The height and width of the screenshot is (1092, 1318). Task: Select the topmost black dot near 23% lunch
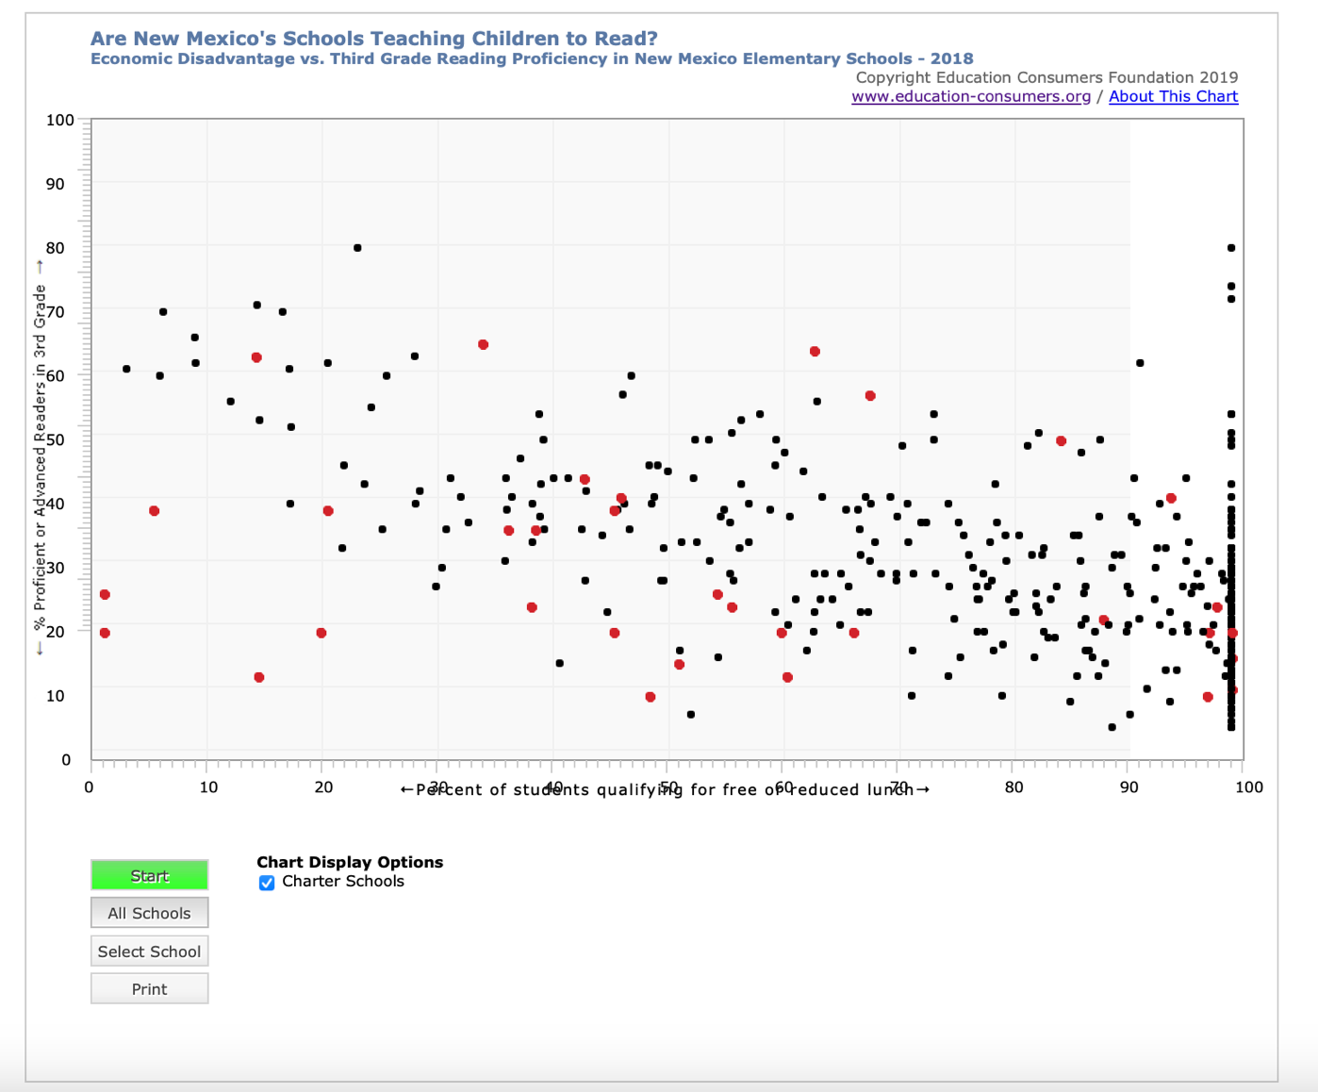coord(357,248)
